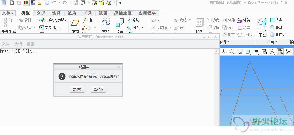The height and width of the screenshot is (135, 294).
Task: Decline with 否(N) in the error dialog
Action: [x=98, y=90]
